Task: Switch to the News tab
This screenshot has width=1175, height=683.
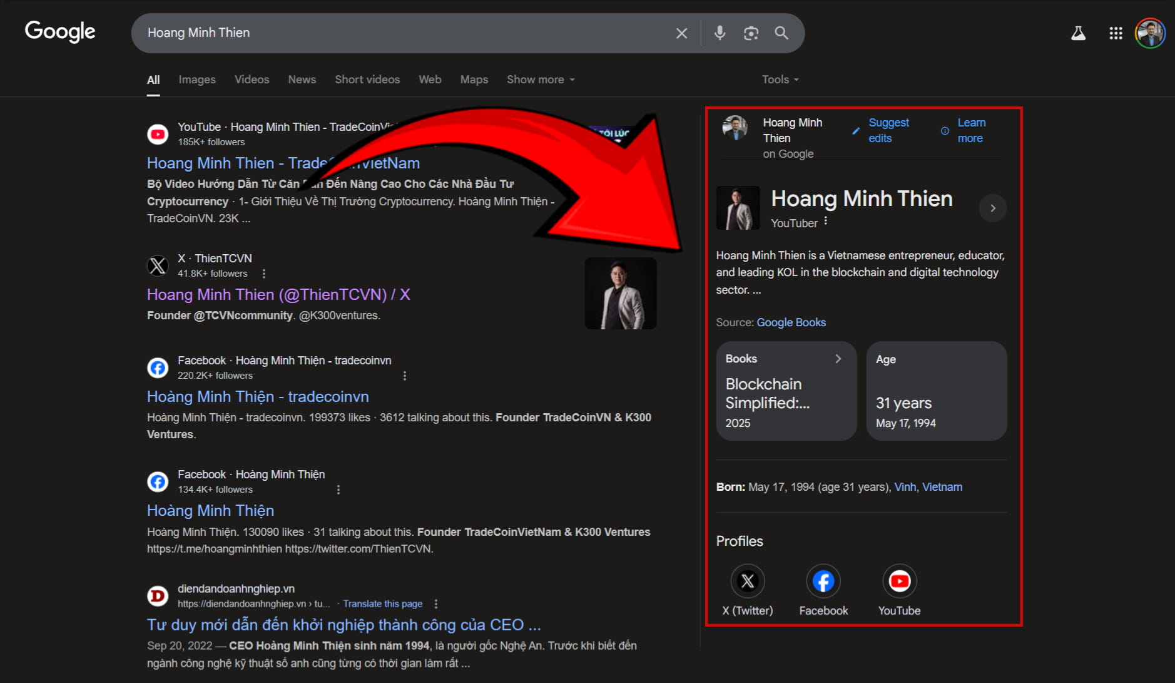Action: click(x=302, y=80)
